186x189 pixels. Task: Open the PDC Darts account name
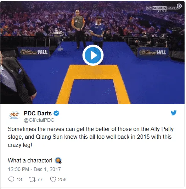pyautogui.click(x=38, y=113)
